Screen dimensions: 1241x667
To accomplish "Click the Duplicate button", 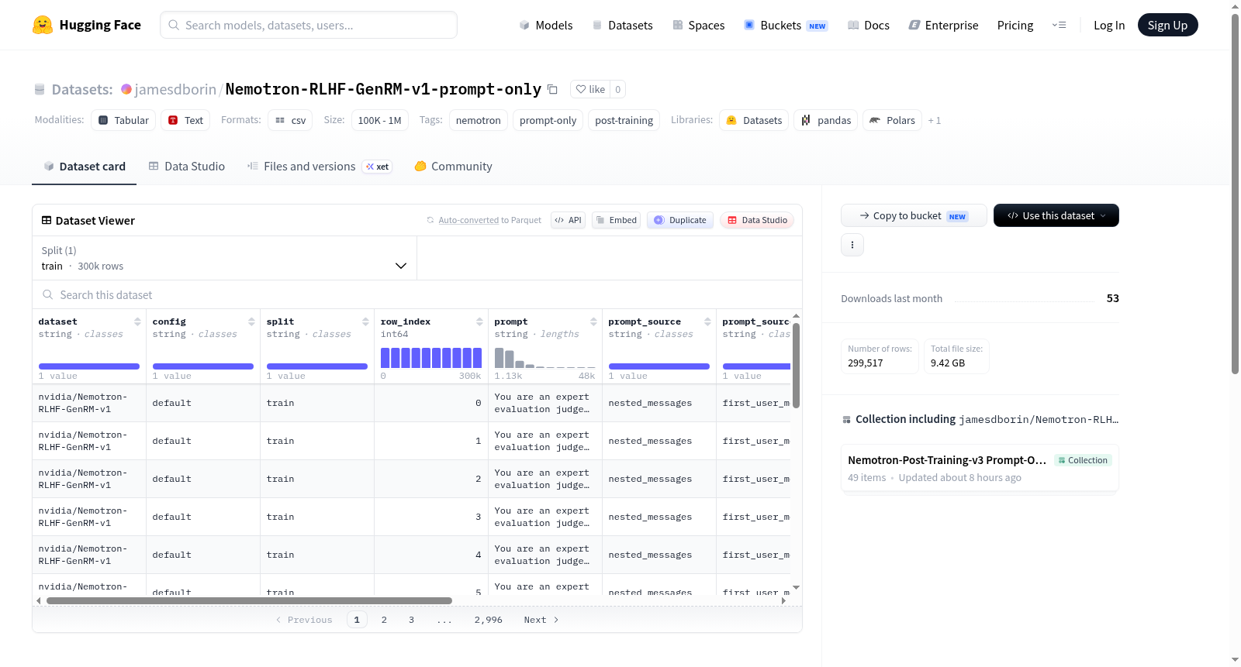I will click(x=680, y=220).
